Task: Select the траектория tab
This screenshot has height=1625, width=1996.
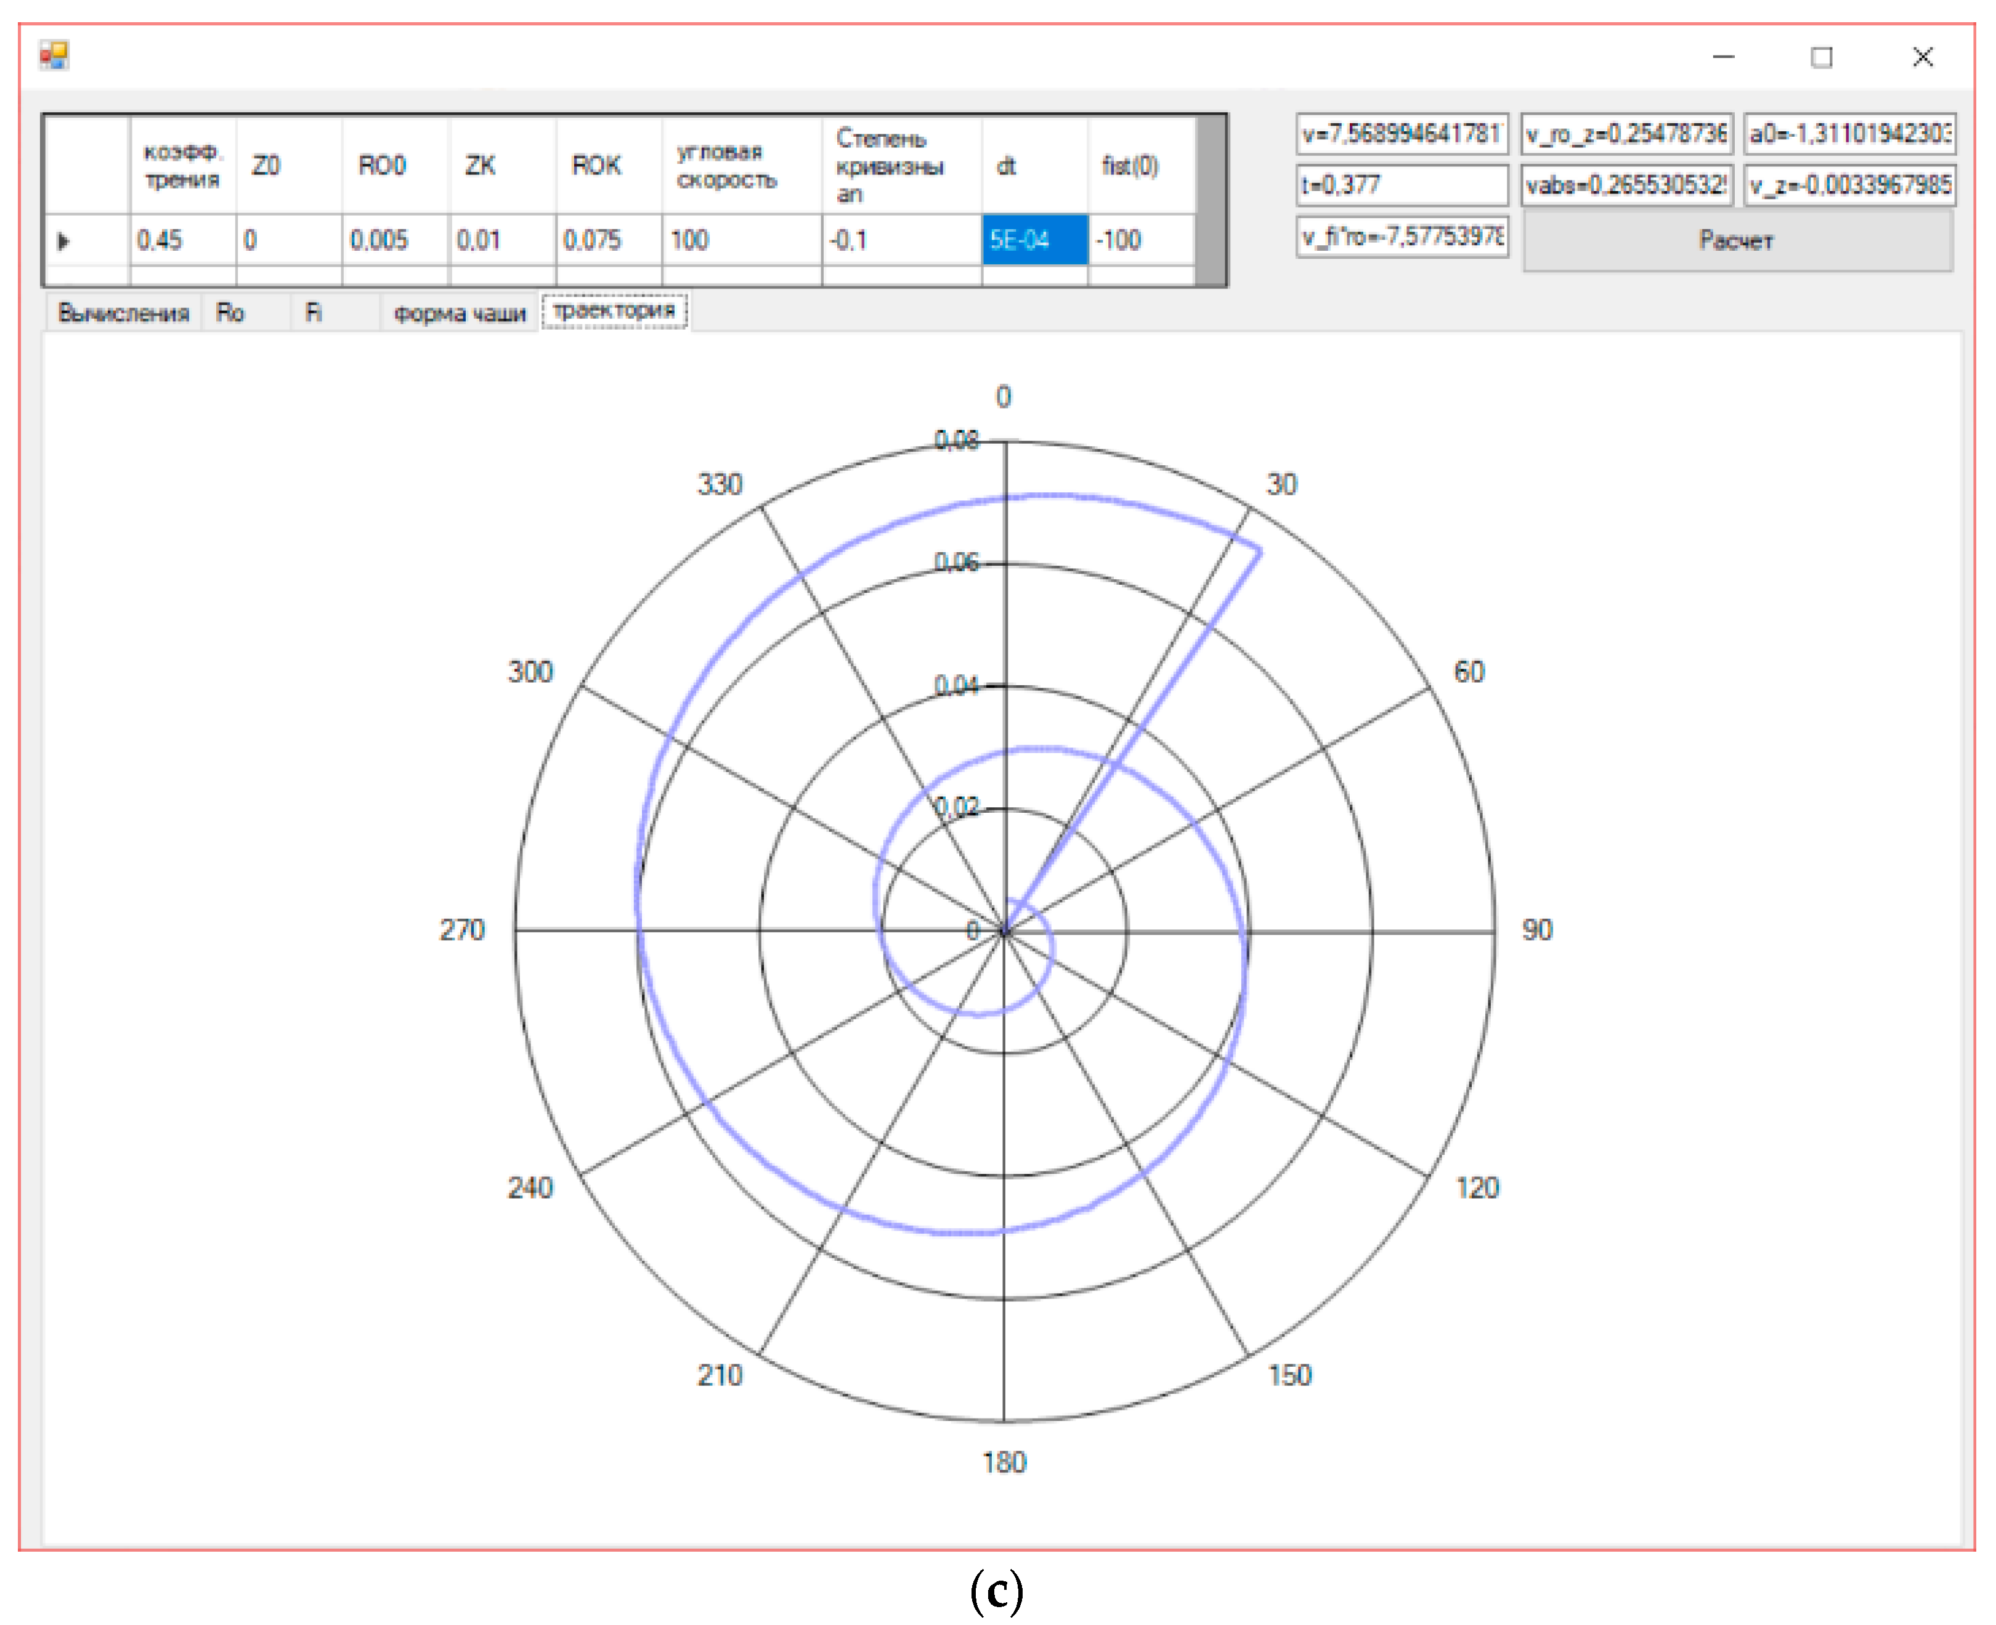Action: 614,311
